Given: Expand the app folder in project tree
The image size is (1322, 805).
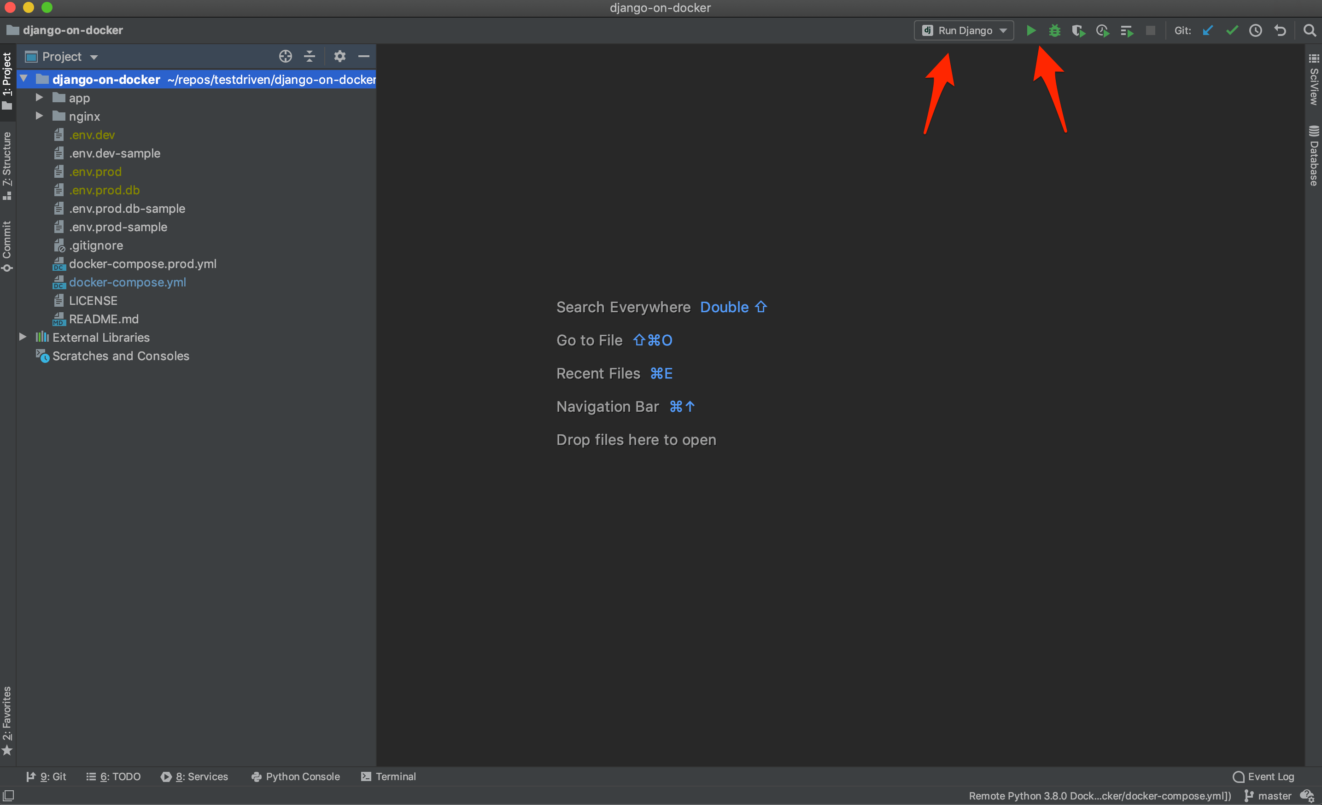Looking at the screenshot, I should coord(39,97).
